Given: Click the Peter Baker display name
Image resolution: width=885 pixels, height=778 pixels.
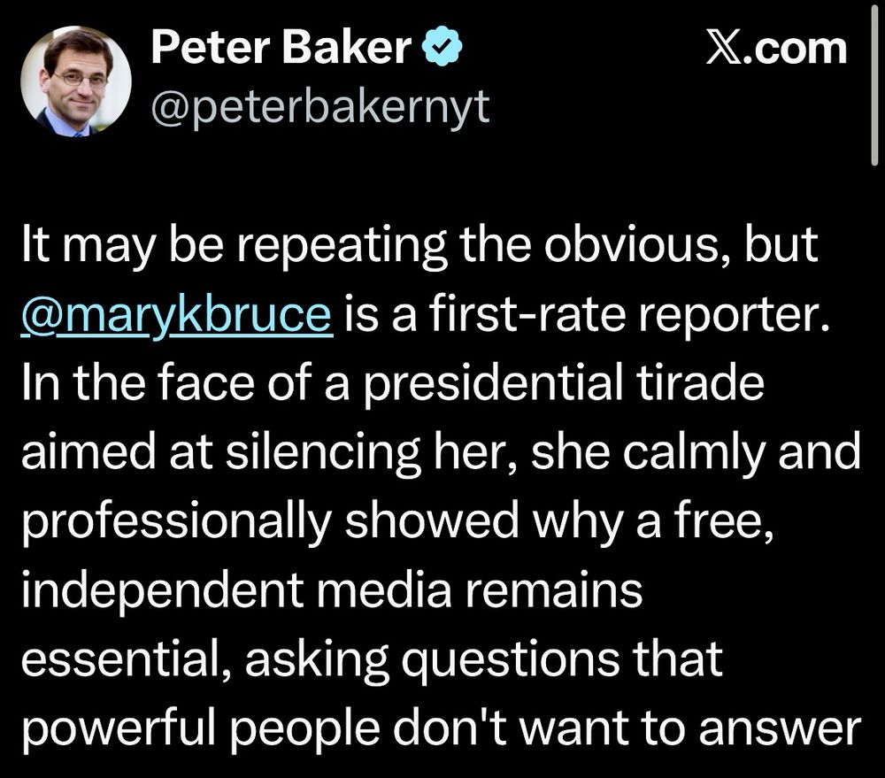Looking at the screenshot, I should click(281, 49).
